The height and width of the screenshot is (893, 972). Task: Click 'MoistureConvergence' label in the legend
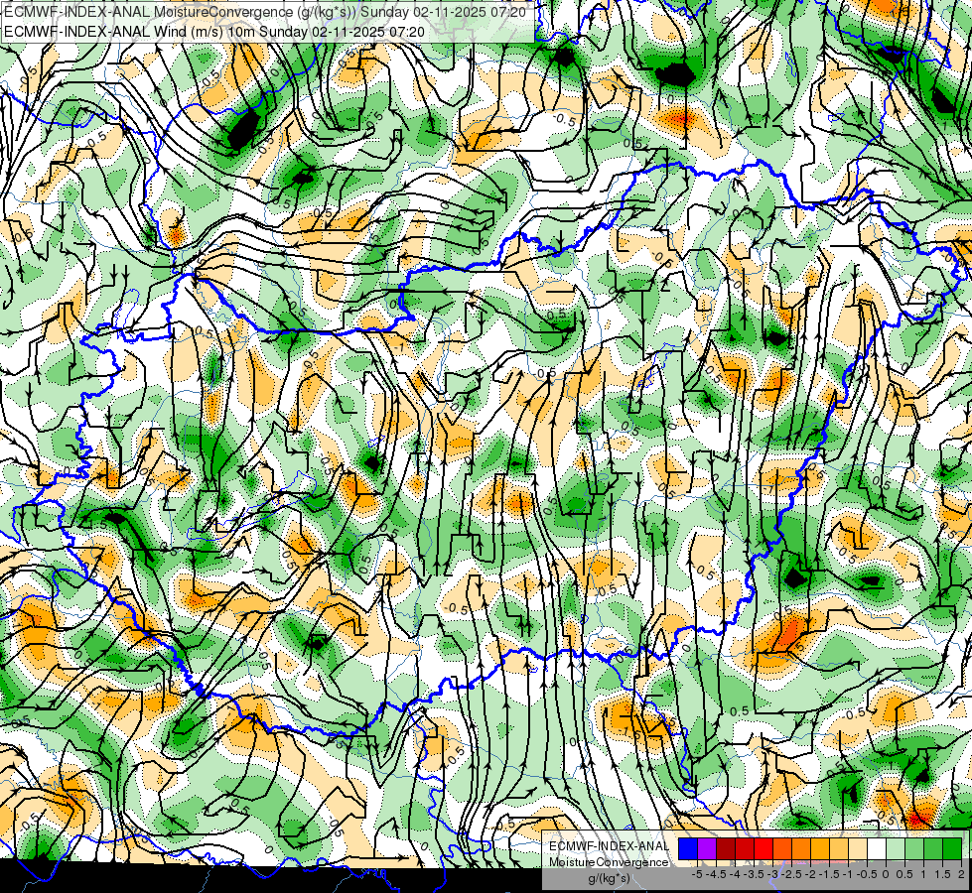point(610,862)
